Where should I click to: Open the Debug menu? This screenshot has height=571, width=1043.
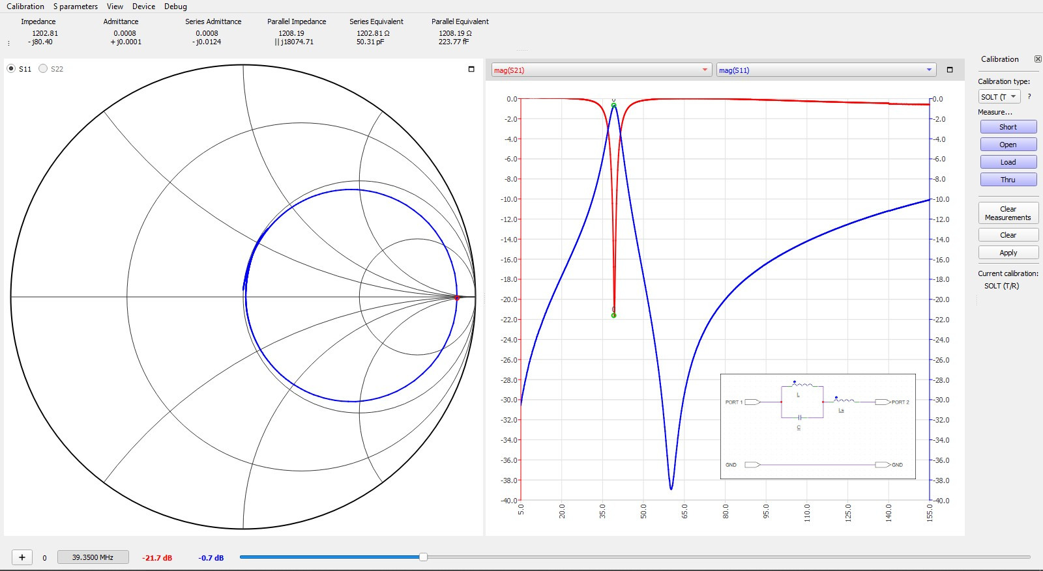point(175,7)
